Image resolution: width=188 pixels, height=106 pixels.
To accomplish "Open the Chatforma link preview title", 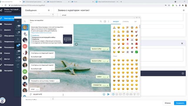I will click(36, 35).
